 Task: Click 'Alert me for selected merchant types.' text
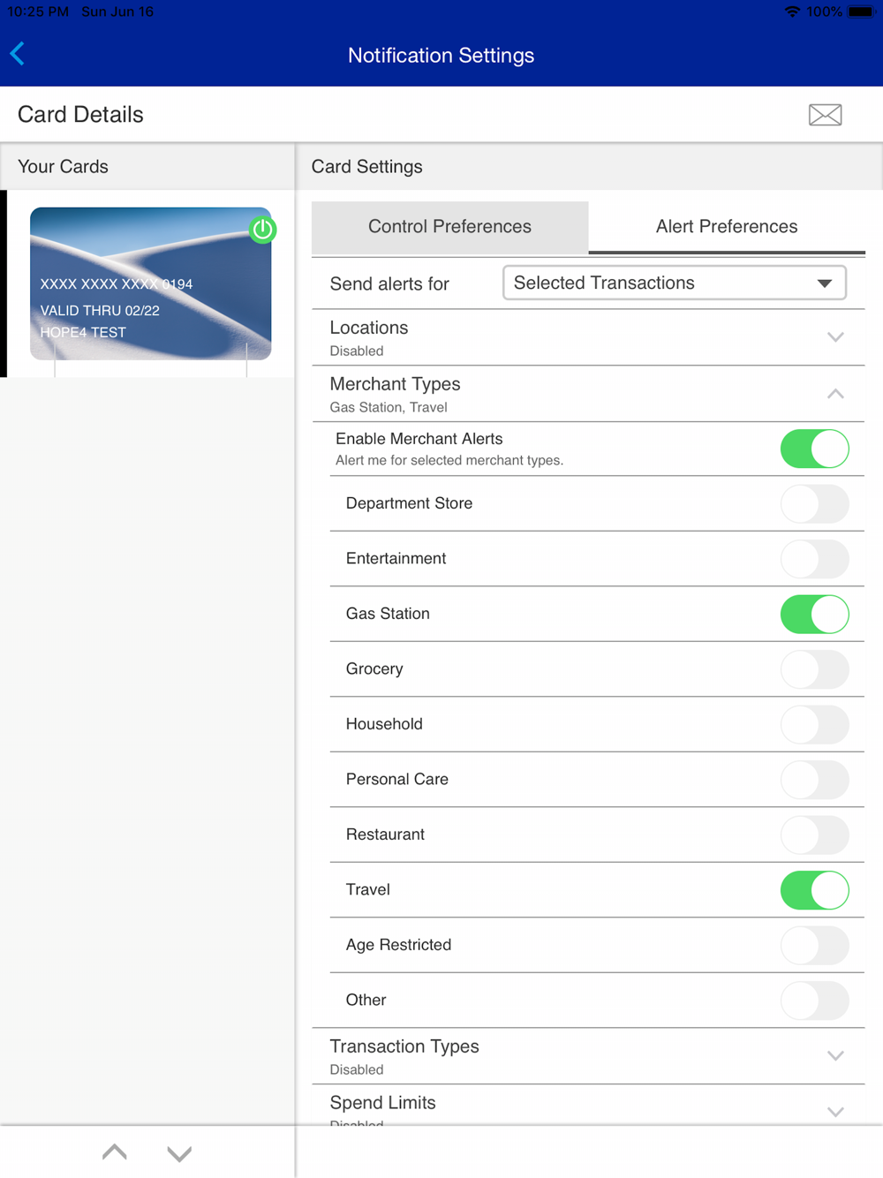[x=449, y=460]
